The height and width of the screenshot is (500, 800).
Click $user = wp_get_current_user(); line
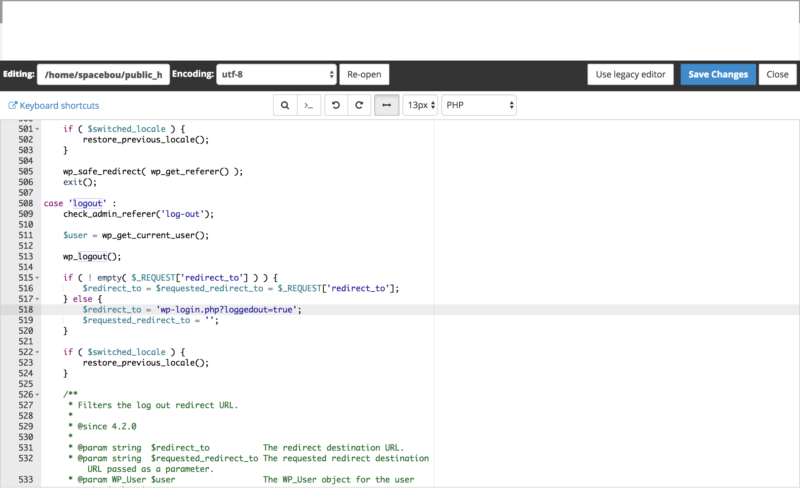136,235
